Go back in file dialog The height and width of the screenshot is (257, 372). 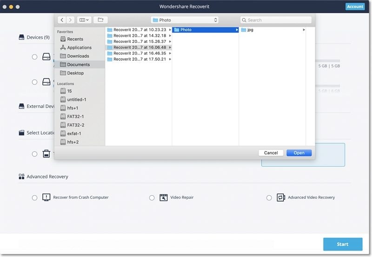click(62, 20)
